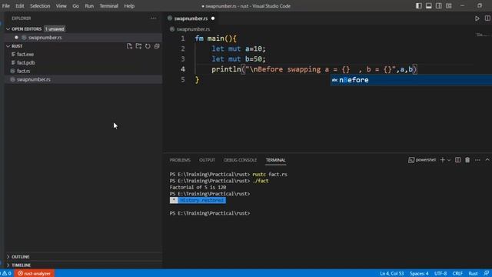The width and height of the screenshot is (492, 277).
Task: Maximize panel with chevron up
Action: (487, 160)
